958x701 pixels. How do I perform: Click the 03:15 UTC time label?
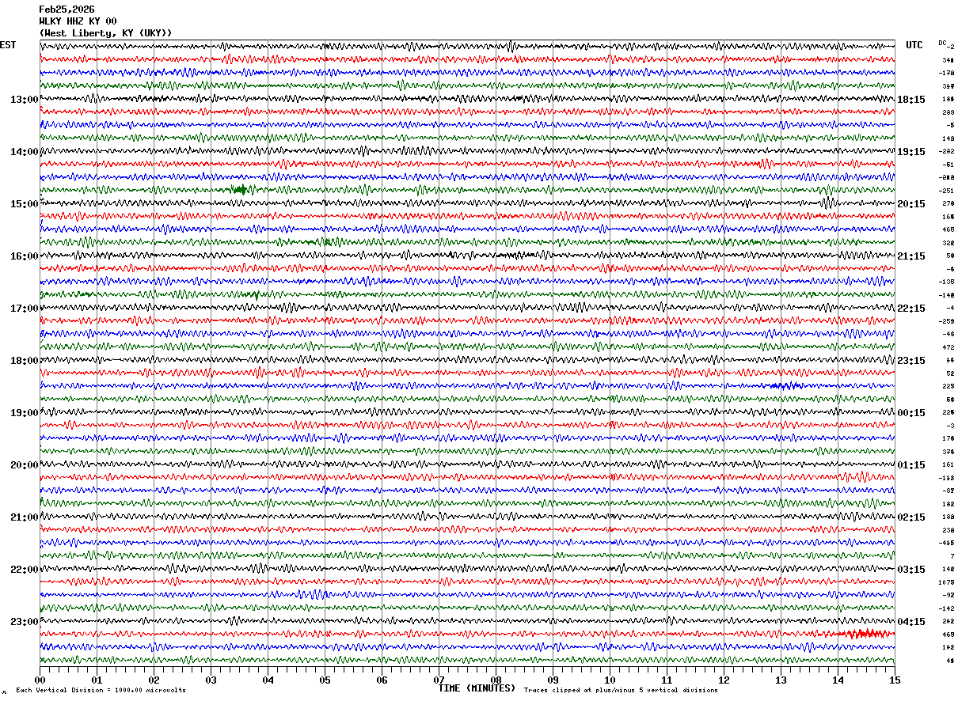[x=911, y=570]
